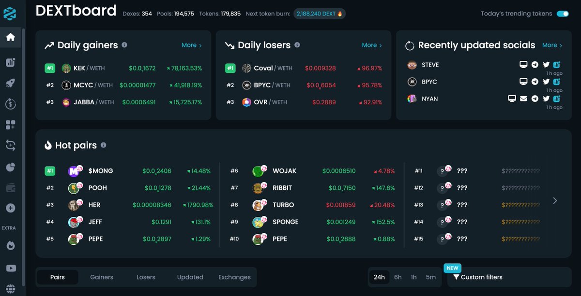Open TURBO hot pair row
The image size is (581, 296).
click(x=312, y=205)
